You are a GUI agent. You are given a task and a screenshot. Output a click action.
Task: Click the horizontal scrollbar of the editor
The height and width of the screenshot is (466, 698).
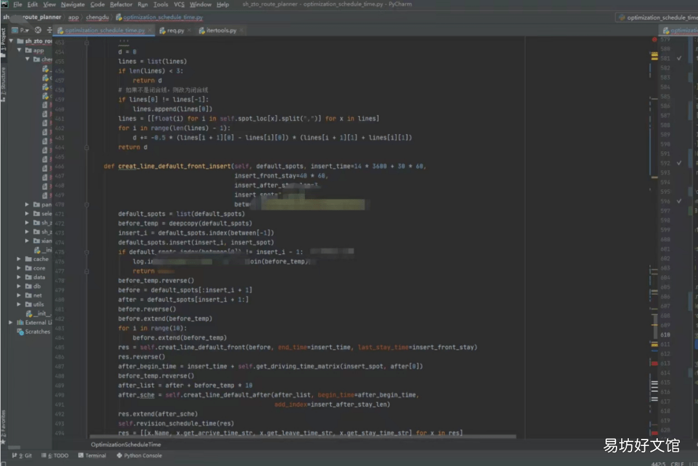(x=302, y=437)
